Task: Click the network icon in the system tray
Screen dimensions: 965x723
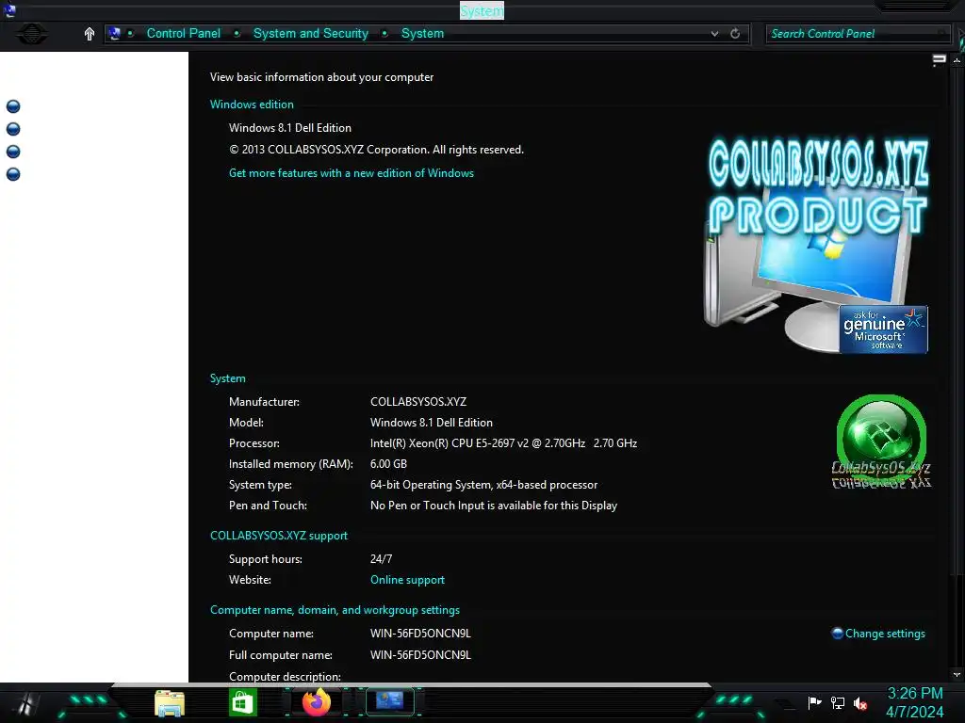Action: [x=838, y=702]
